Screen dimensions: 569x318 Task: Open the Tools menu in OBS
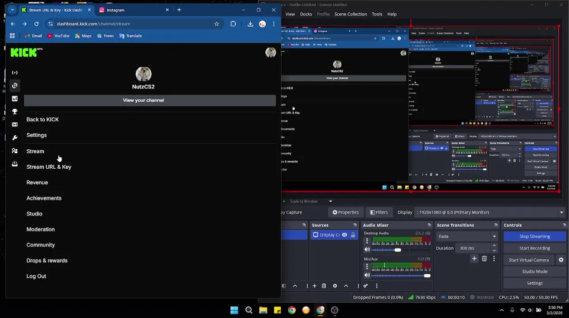click(x=377, y=14)
